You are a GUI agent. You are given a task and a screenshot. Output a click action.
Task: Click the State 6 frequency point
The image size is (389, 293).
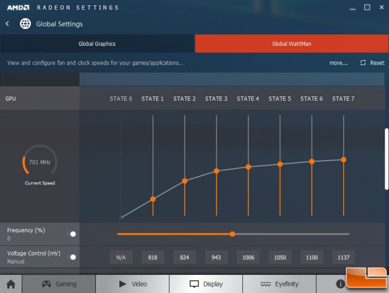(x=312, y=162)
